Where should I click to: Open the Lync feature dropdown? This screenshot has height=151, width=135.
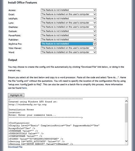(x=69, y=23)
